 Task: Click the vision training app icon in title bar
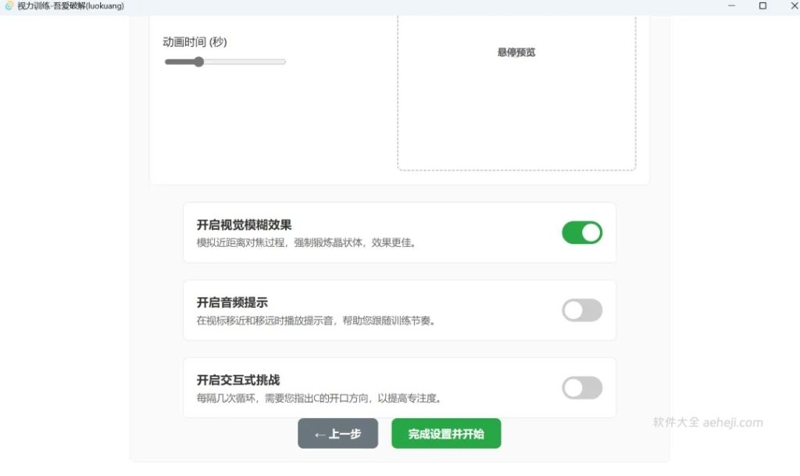[9, 5]
